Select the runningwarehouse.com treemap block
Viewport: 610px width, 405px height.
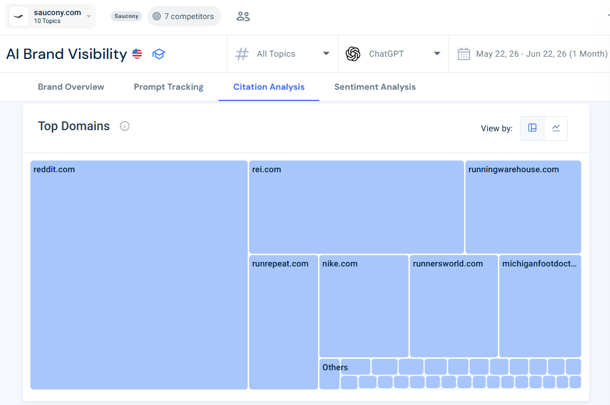523,207
